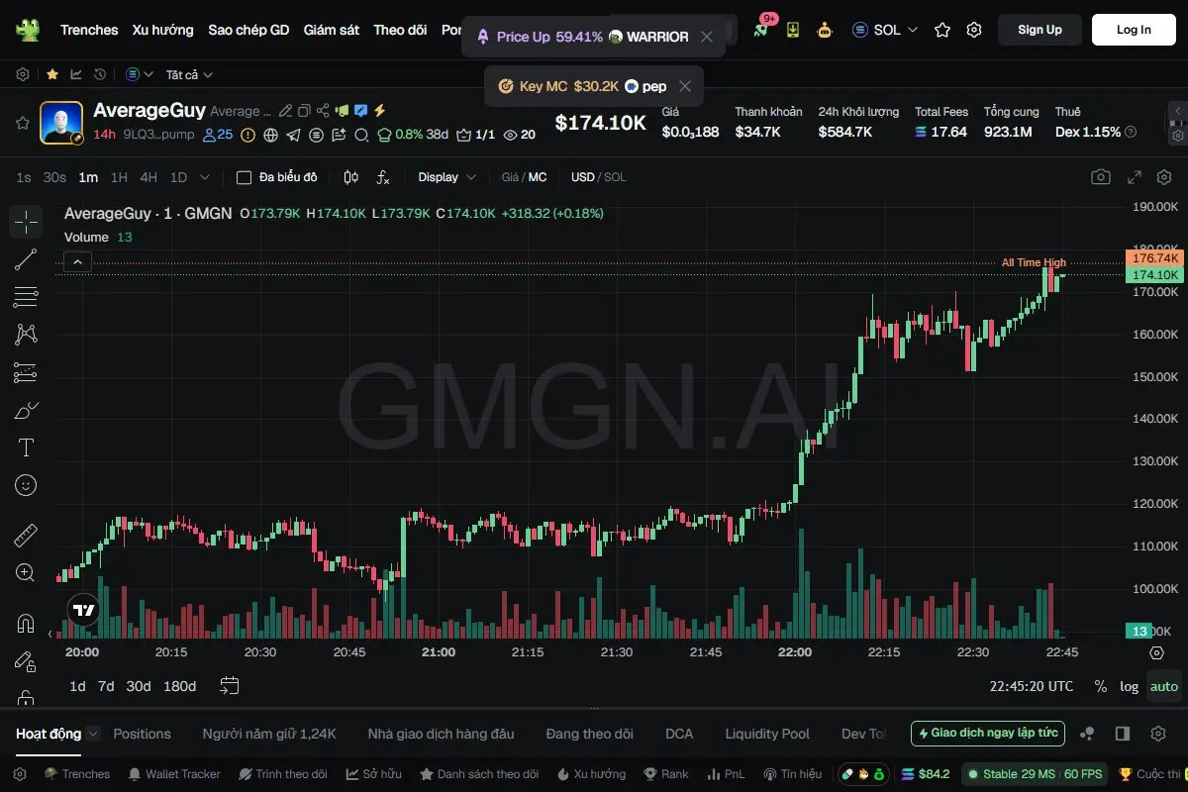The width and height of the screenshot is (1188, 792).
Task: Click the yellow lightning quick-buy icon
Action: pyautogui.click(x=379, y=111)
